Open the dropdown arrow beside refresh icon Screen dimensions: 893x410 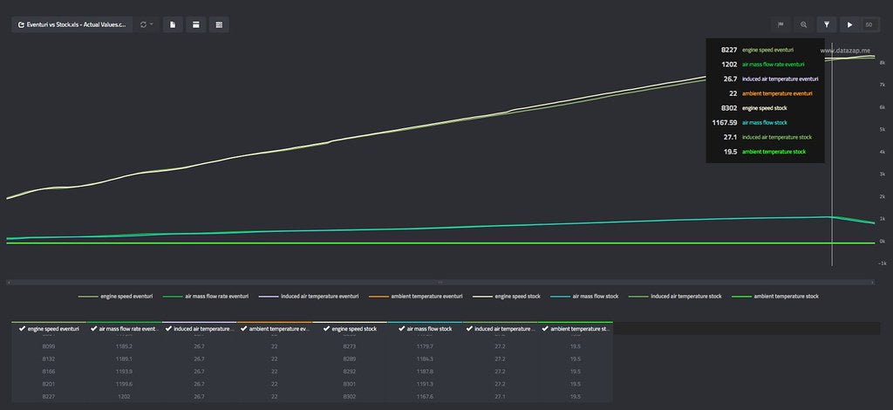coord(152,25)
